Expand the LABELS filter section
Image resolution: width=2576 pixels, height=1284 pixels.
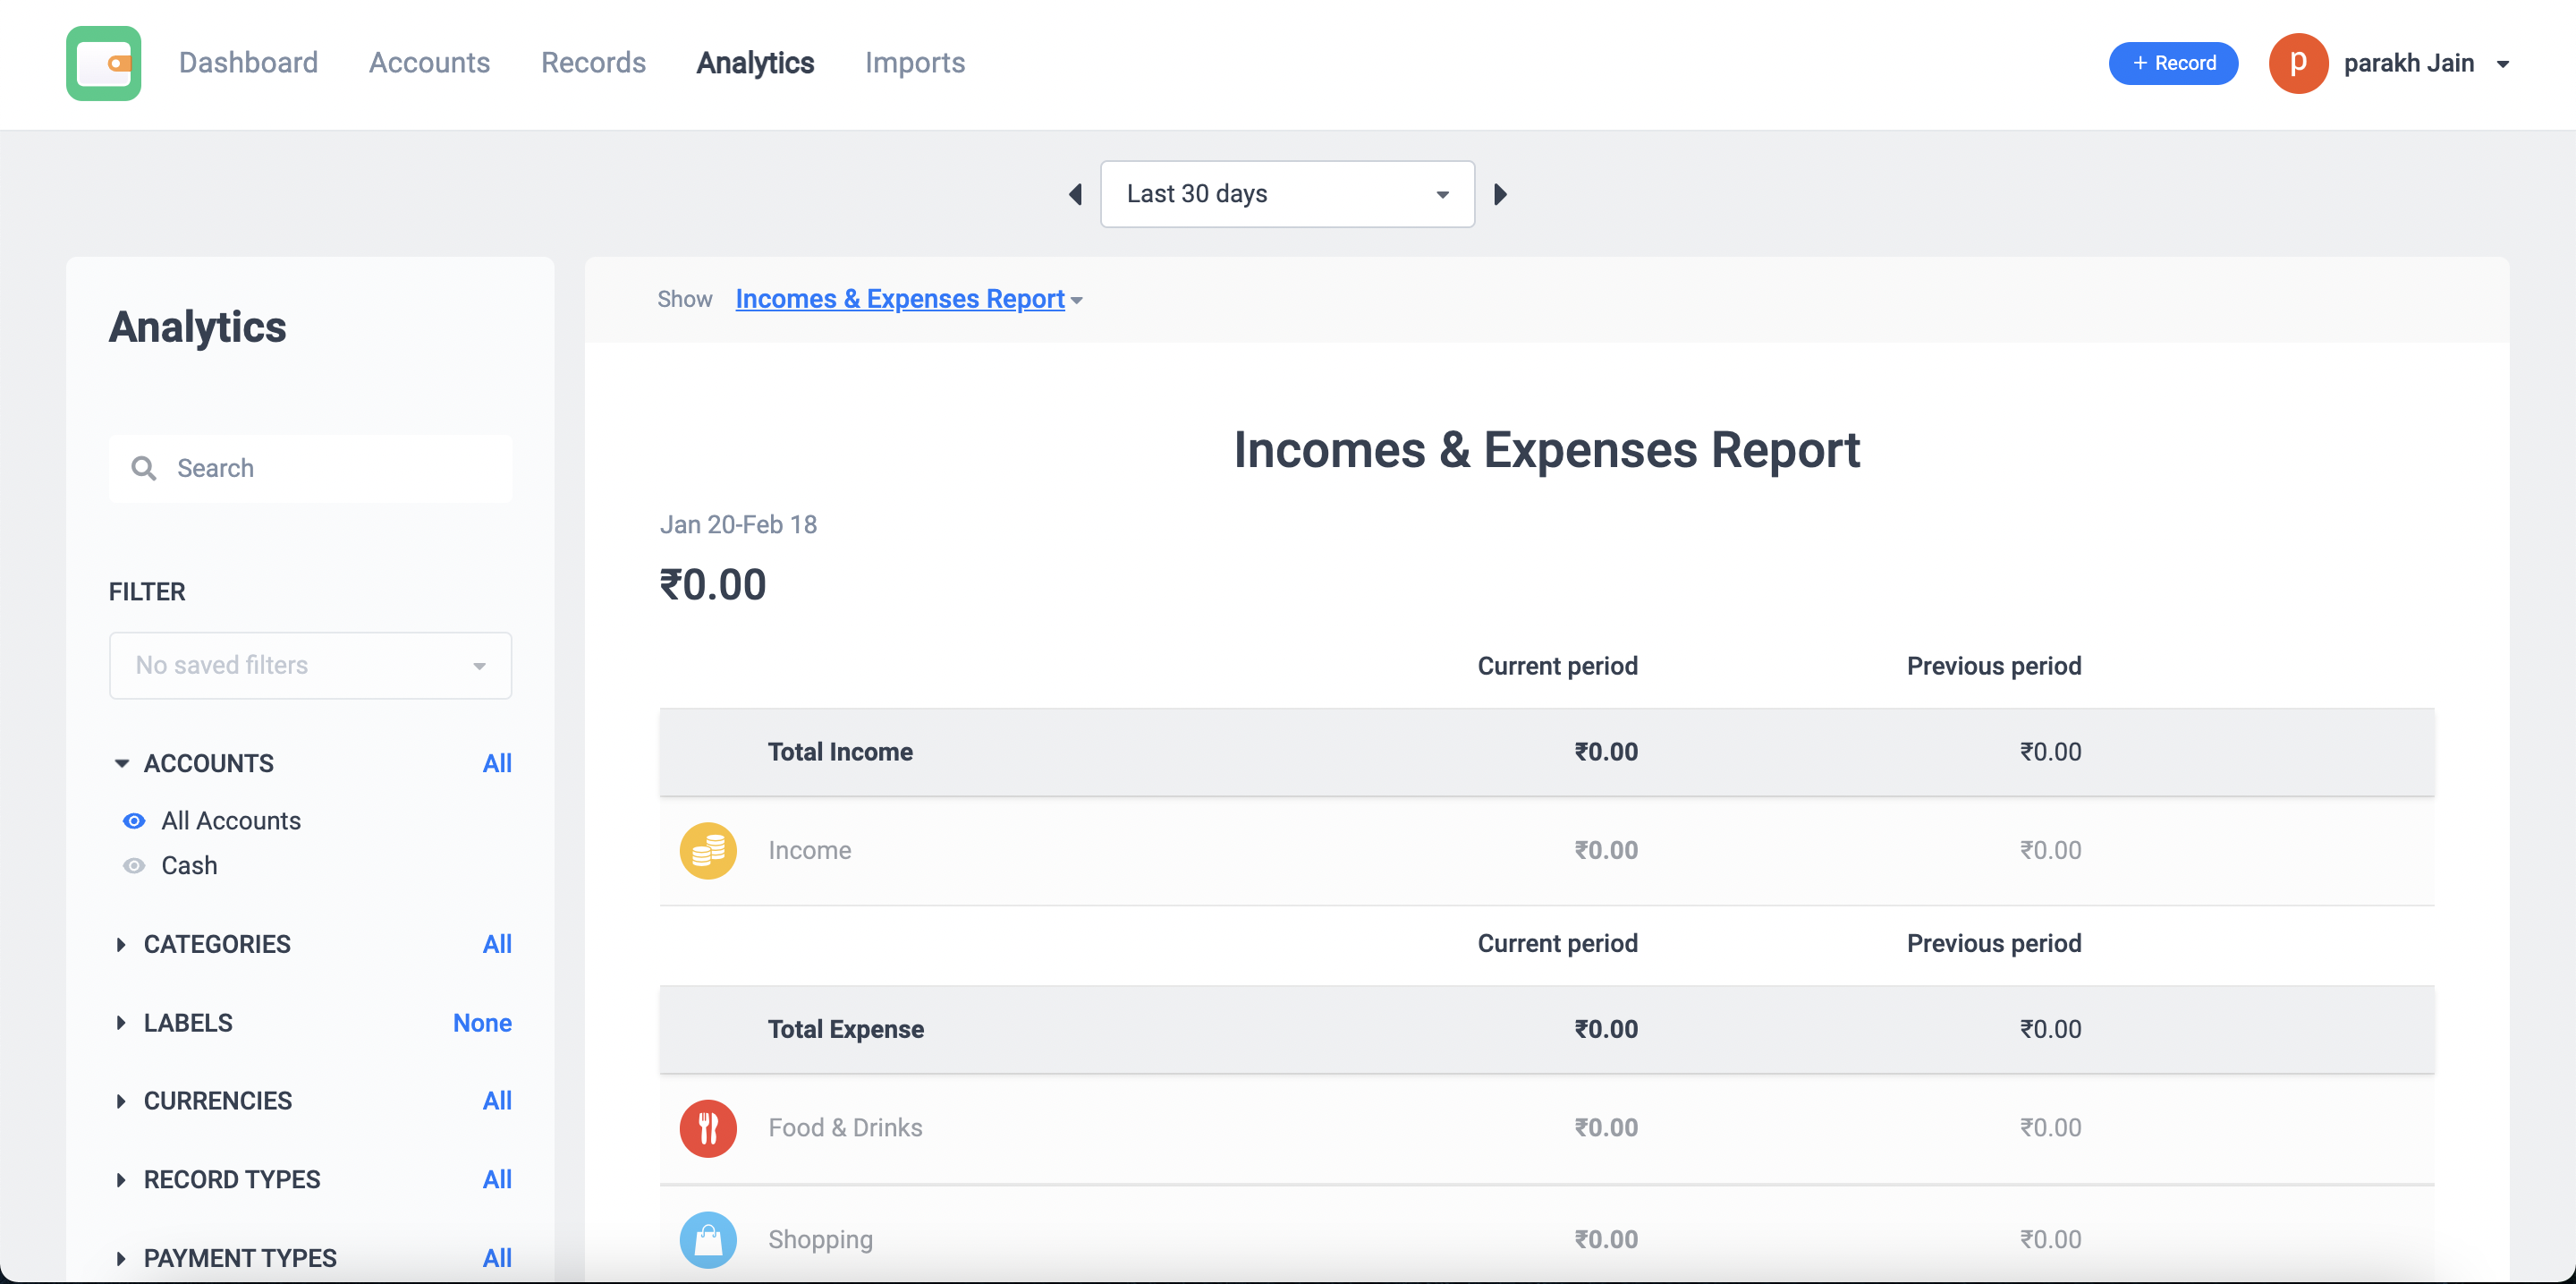(121, 1023)
